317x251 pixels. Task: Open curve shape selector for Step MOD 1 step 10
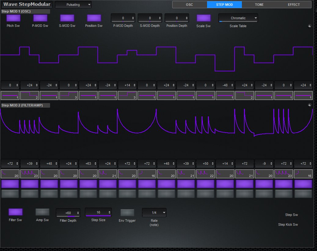click(x=186, y=95)
